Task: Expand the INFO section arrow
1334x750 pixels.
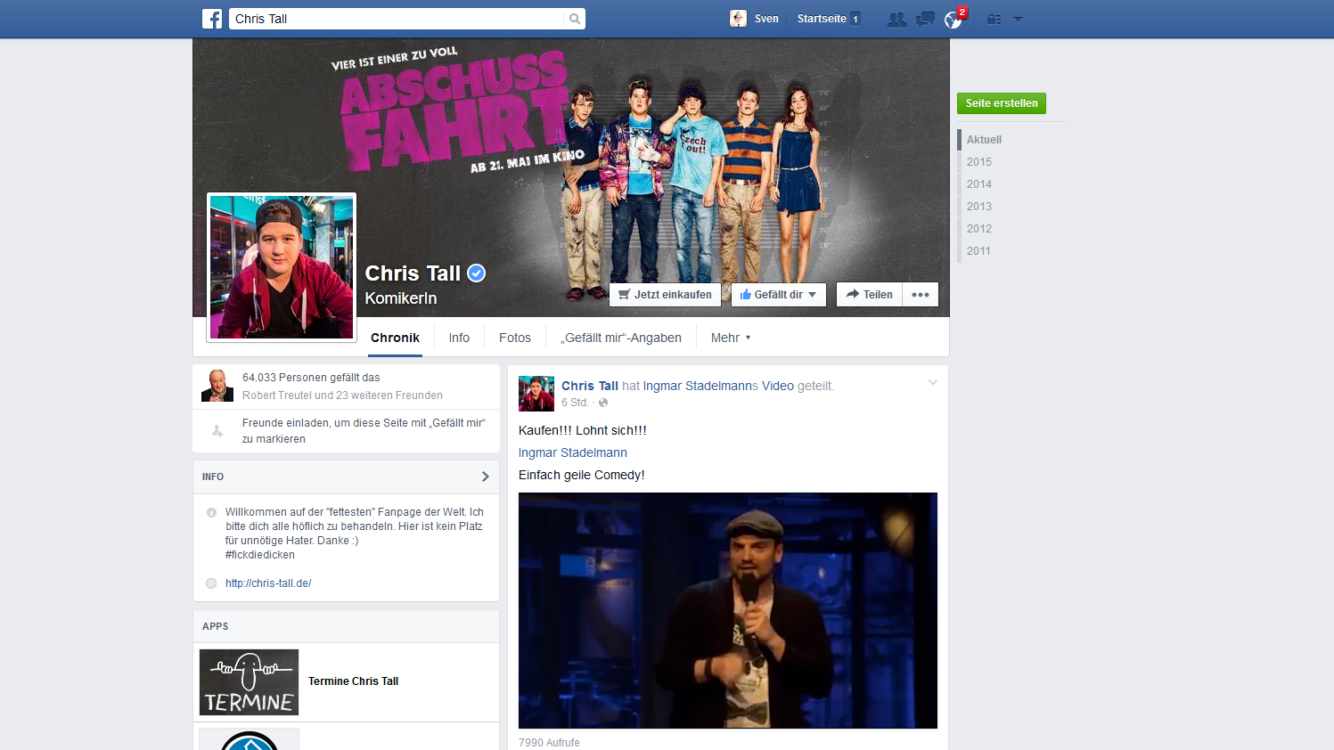Action: click(485, 477)
